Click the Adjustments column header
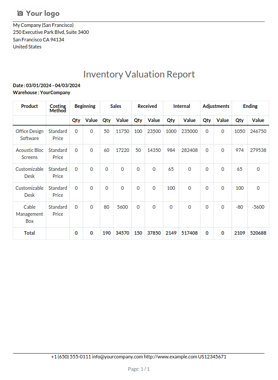This screenshot has width=278, height=380. (x=216, y=106)
